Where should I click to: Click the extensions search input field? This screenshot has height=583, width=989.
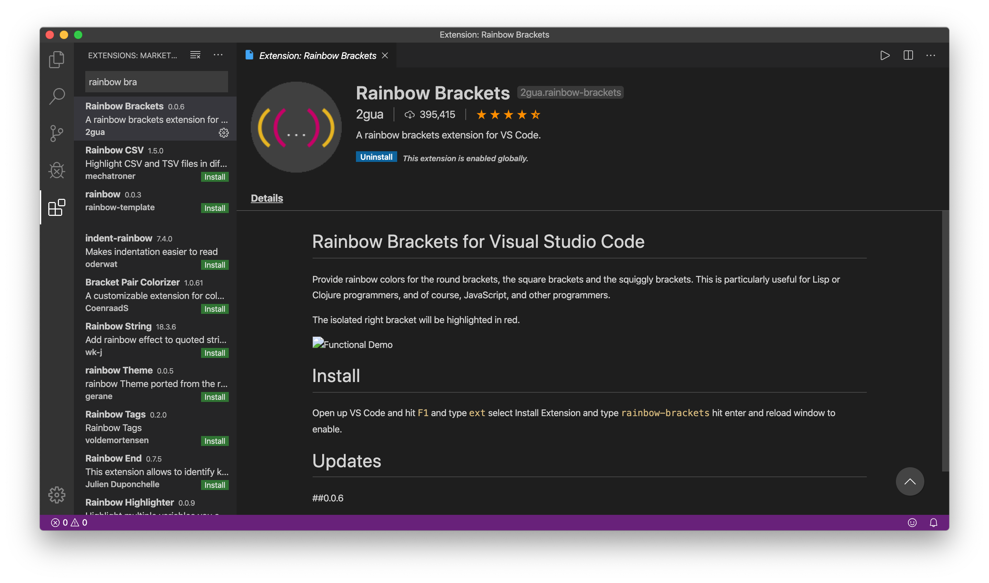pos(156,82)
